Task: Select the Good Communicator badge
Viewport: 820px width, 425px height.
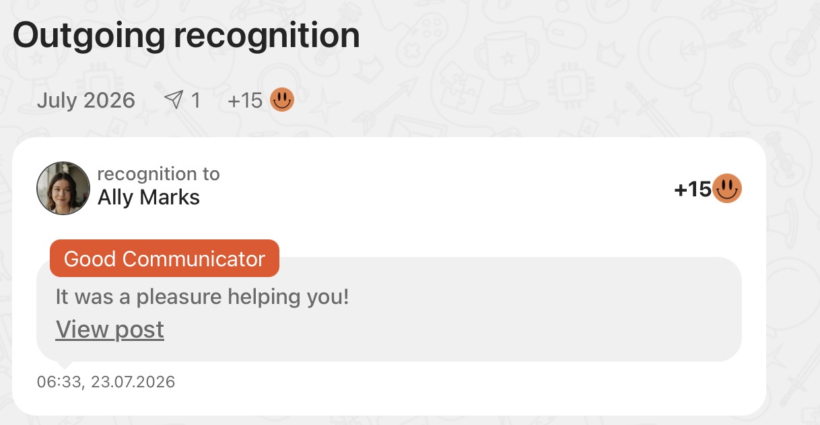Action: coord(164,258)
